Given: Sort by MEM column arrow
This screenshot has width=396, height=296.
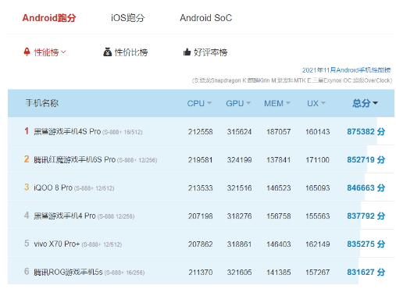Looking at the screenshot, I should click(x=288, y=103).
